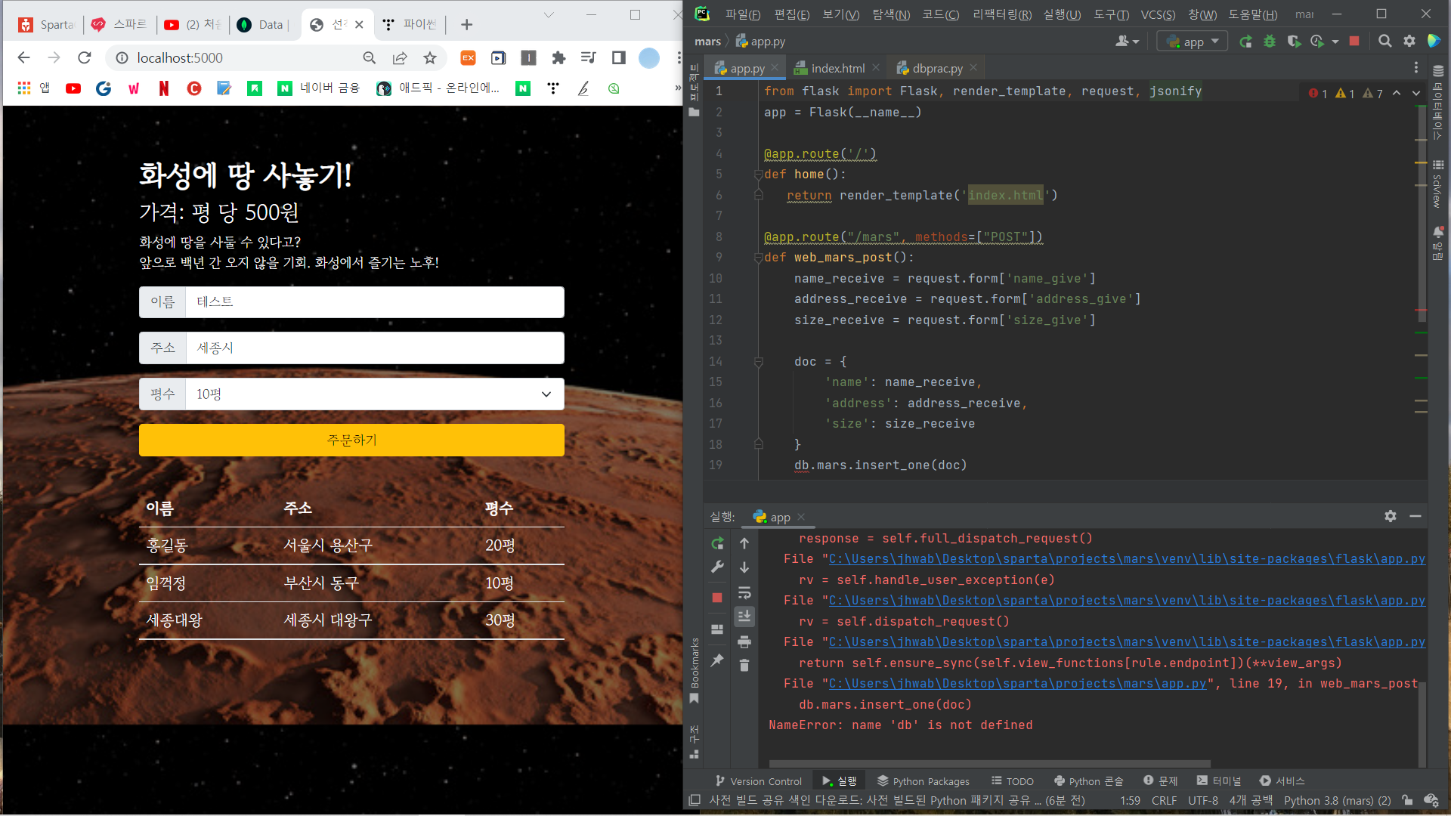Open PyCharm IDE settings gear in the top toolbar
Image resolution: width=1451 pixels, height=816 pixels.
(x=1409, y=42)
